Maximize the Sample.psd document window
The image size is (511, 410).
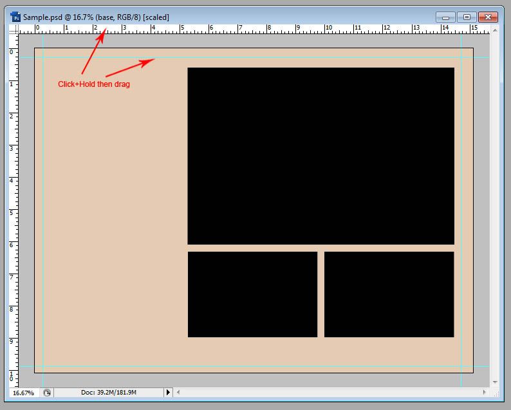[x=467, y=17]
